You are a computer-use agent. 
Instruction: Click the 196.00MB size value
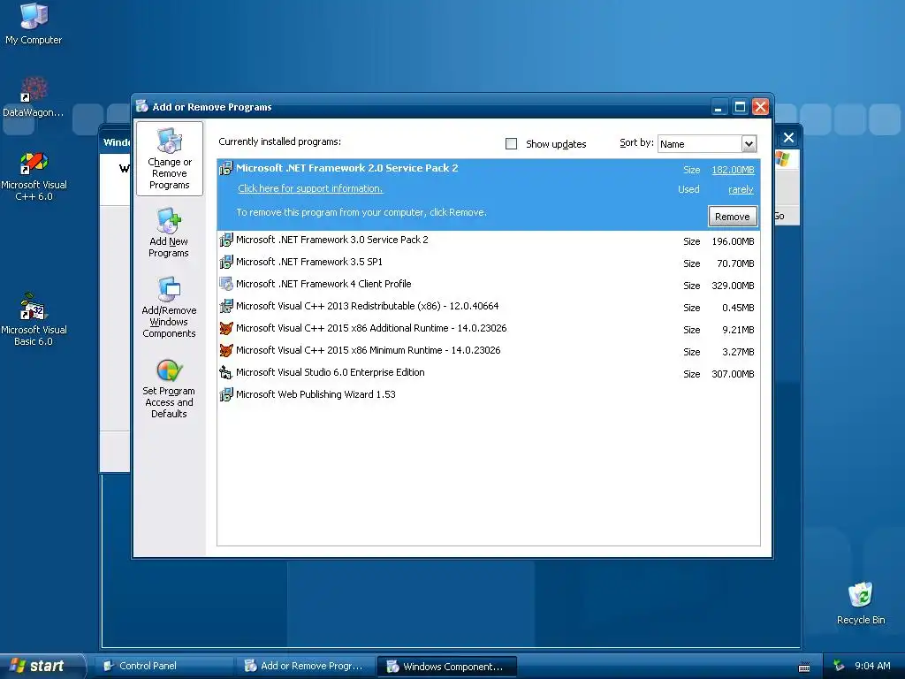point(733,241)
